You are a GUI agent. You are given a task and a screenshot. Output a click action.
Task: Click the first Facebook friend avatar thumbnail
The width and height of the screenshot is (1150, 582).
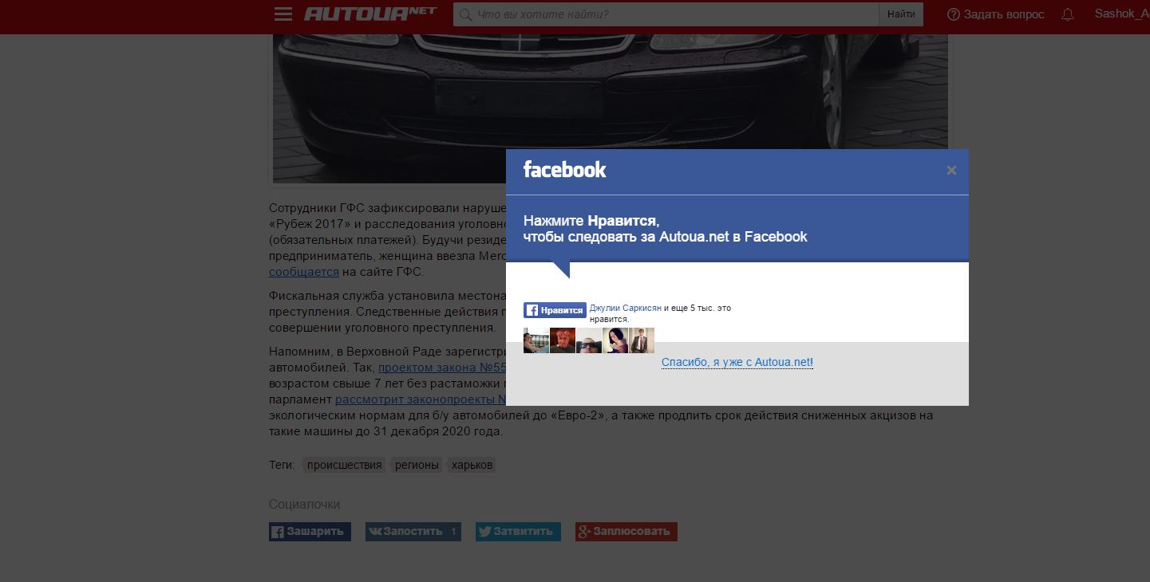coord(535,340)
